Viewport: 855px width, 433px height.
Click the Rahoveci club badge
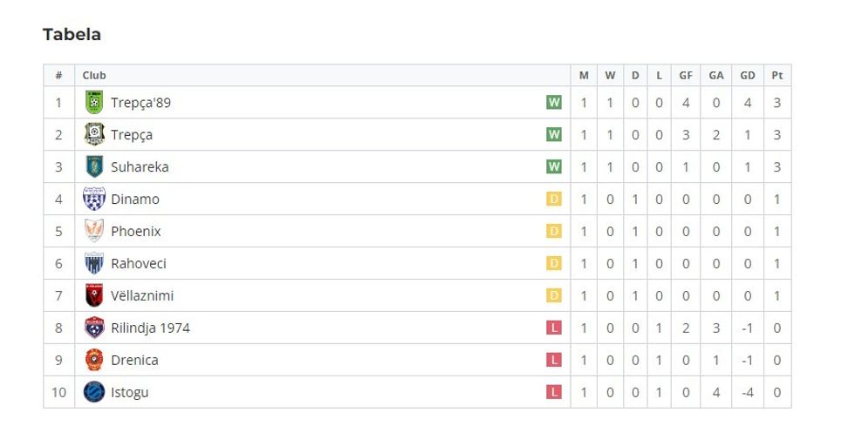[x=93, y=264]
